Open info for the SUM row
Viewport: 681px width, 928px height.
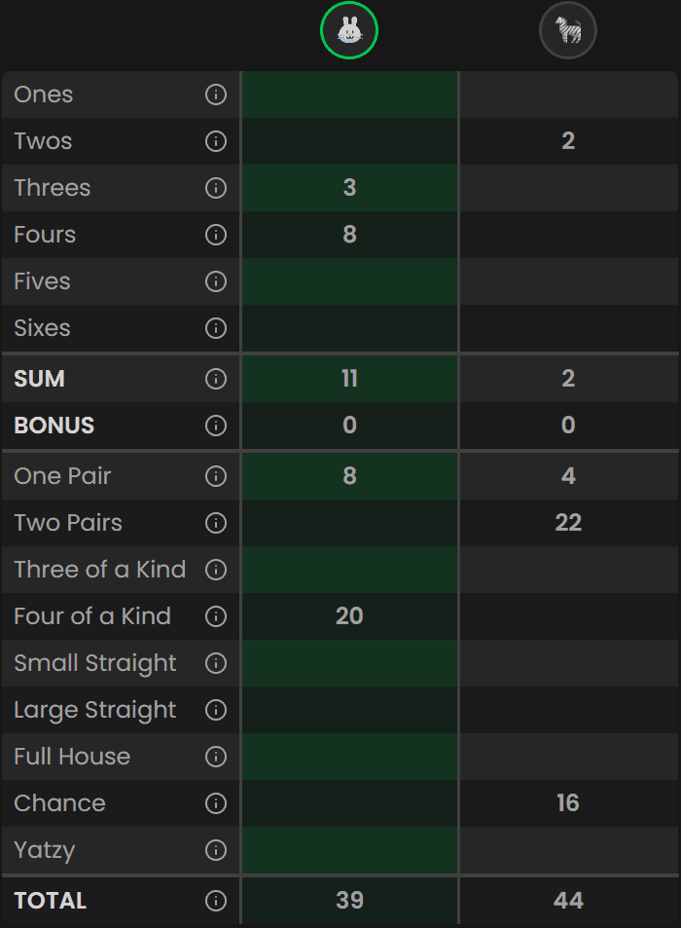216,379
